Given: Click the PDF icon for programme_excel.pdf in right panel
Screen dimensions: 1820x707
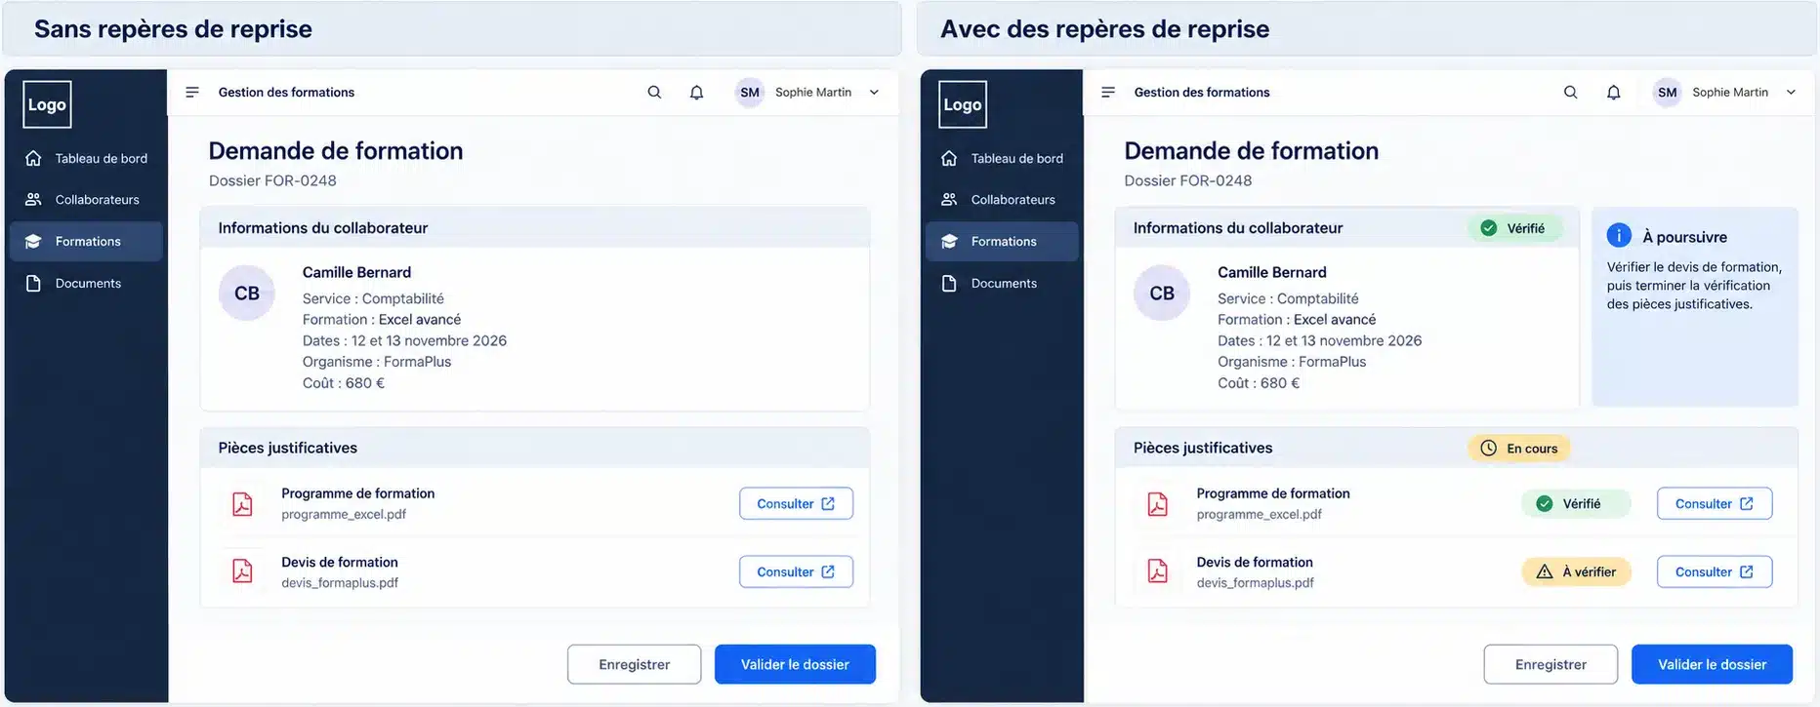Looking at the screenshot, I should coord(1157,503).
